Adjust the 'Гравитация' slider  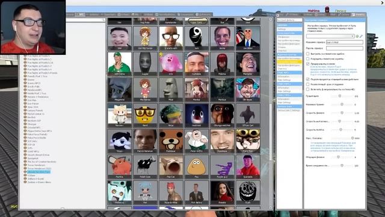coord(340,96)
